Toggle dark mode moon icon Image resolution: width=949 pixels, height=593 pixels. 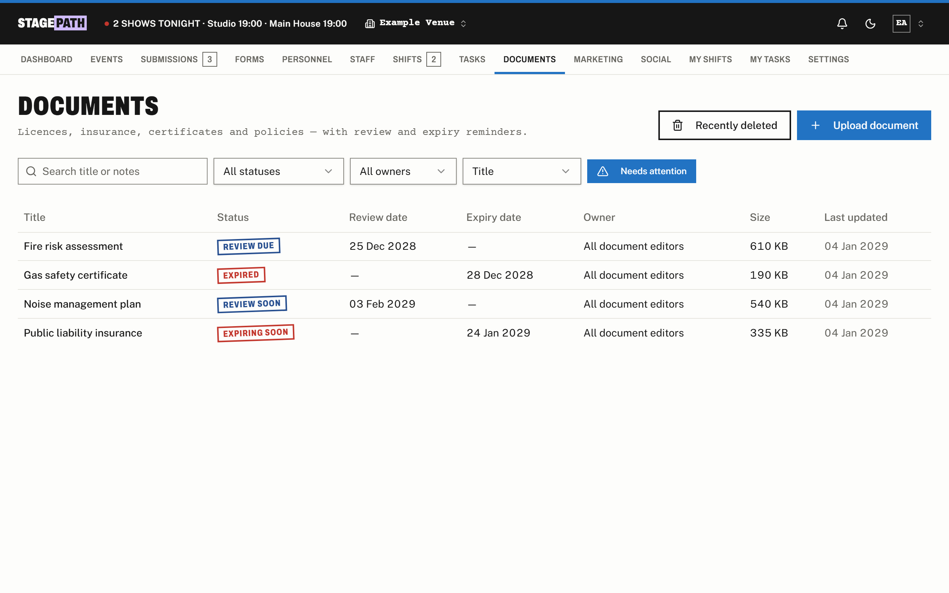[870, 23]
